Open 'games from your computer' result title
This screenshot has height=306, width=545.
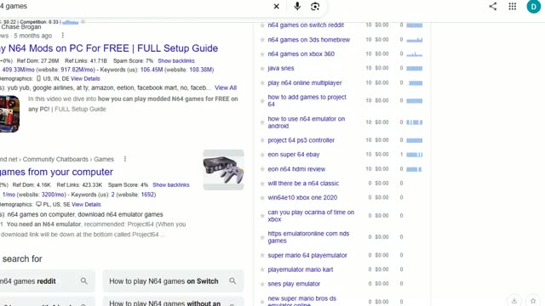point(56,172)
